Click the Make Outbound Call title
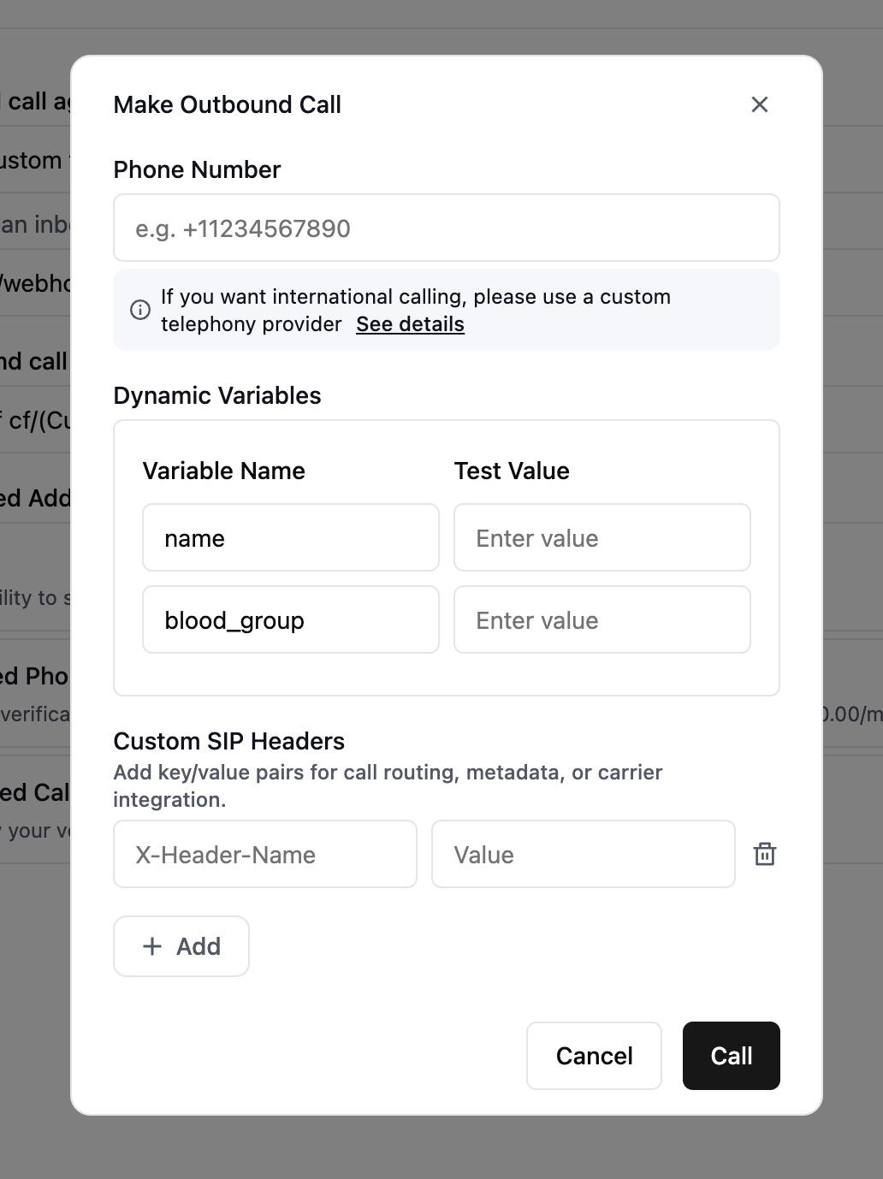Screen dimensions: 883x1179 pos(227,104)
